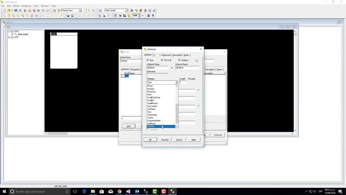Click Task View icon on taskbar

pos(75,191)
